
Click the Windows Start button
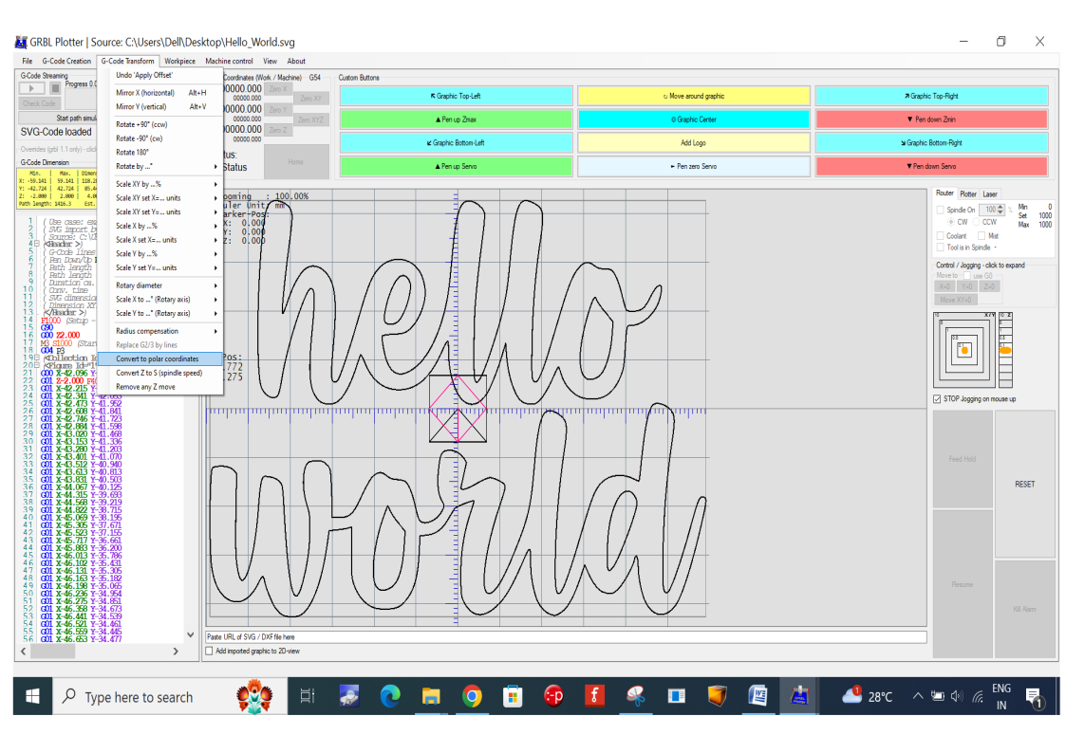(x=32, y=697)
